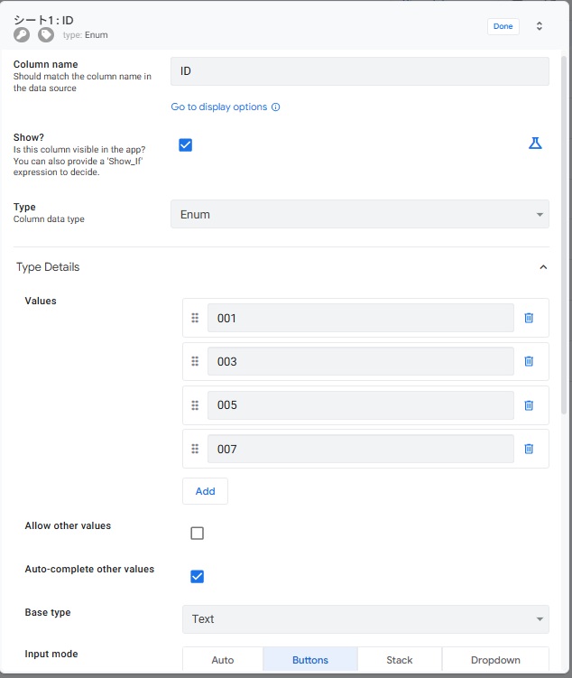Viewport: 572px width, 678px height.
Task: Click the Done button
Action: (503, 26)
